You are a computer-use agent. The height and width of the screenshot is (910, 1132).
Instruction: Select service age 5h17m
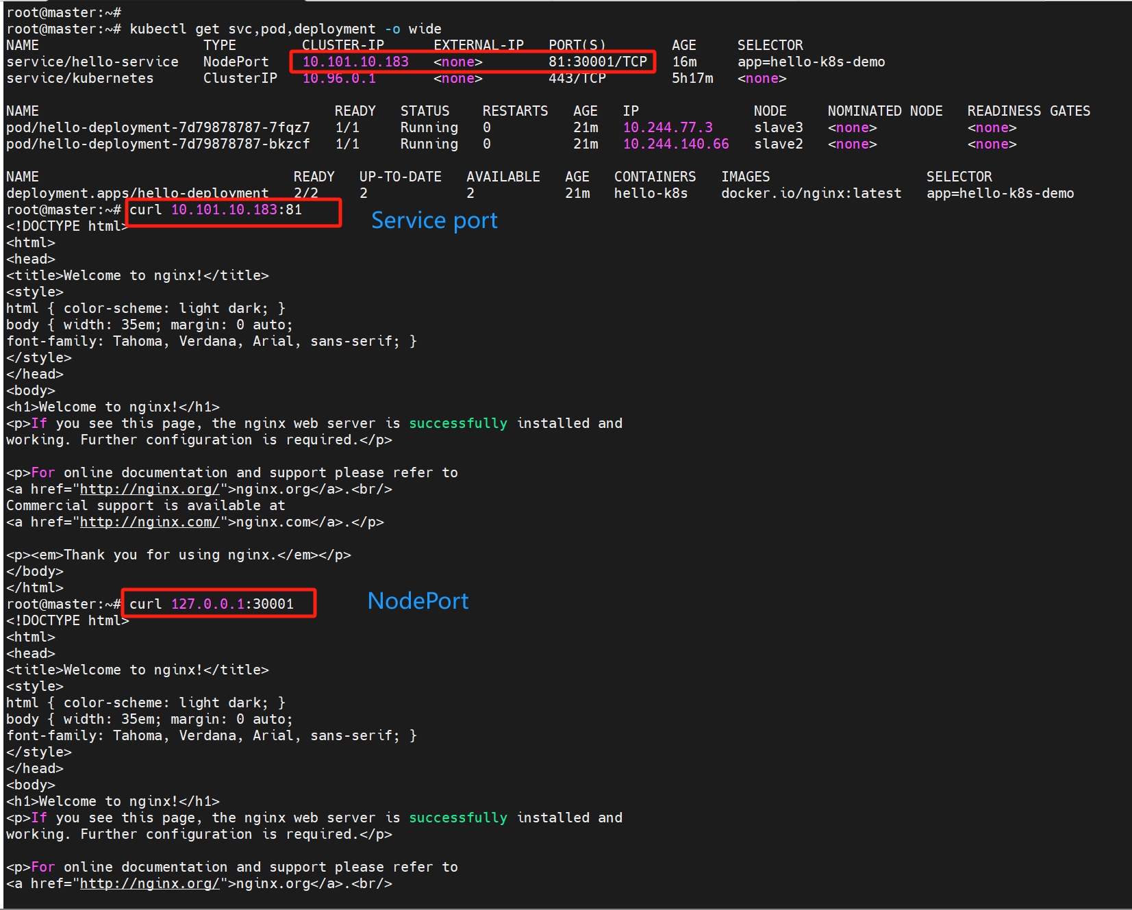tap(692, 78)
